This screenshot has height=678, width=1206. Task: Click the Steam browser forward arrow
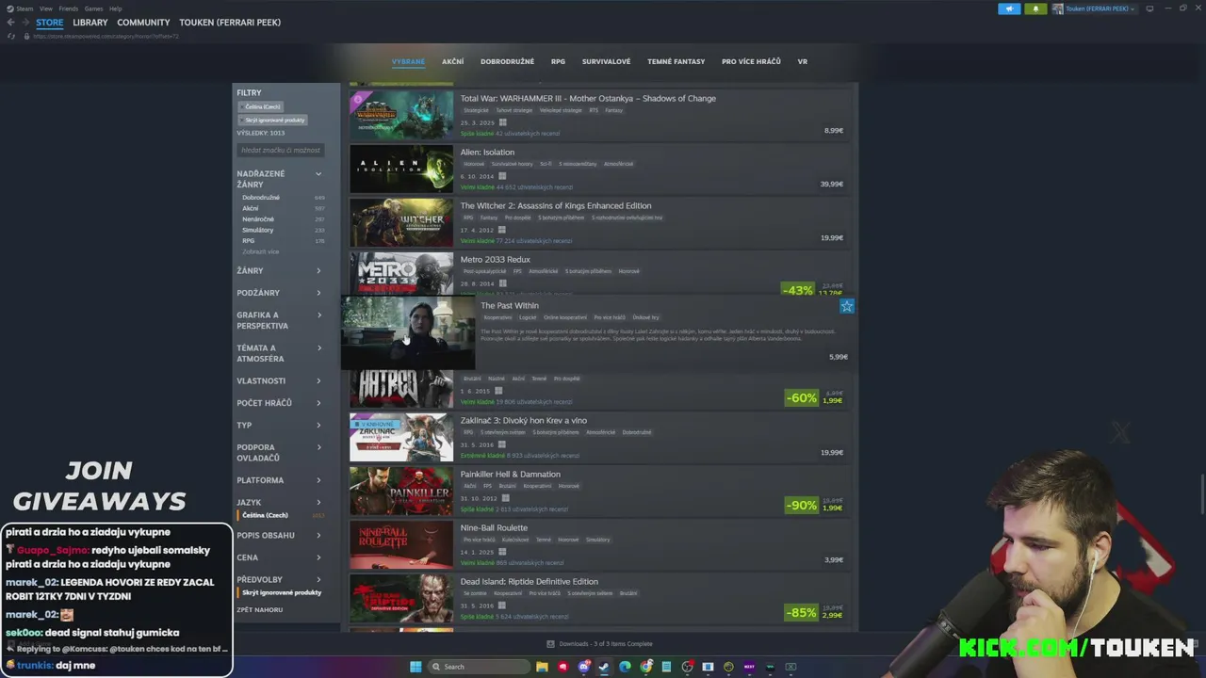click(24, 23)
